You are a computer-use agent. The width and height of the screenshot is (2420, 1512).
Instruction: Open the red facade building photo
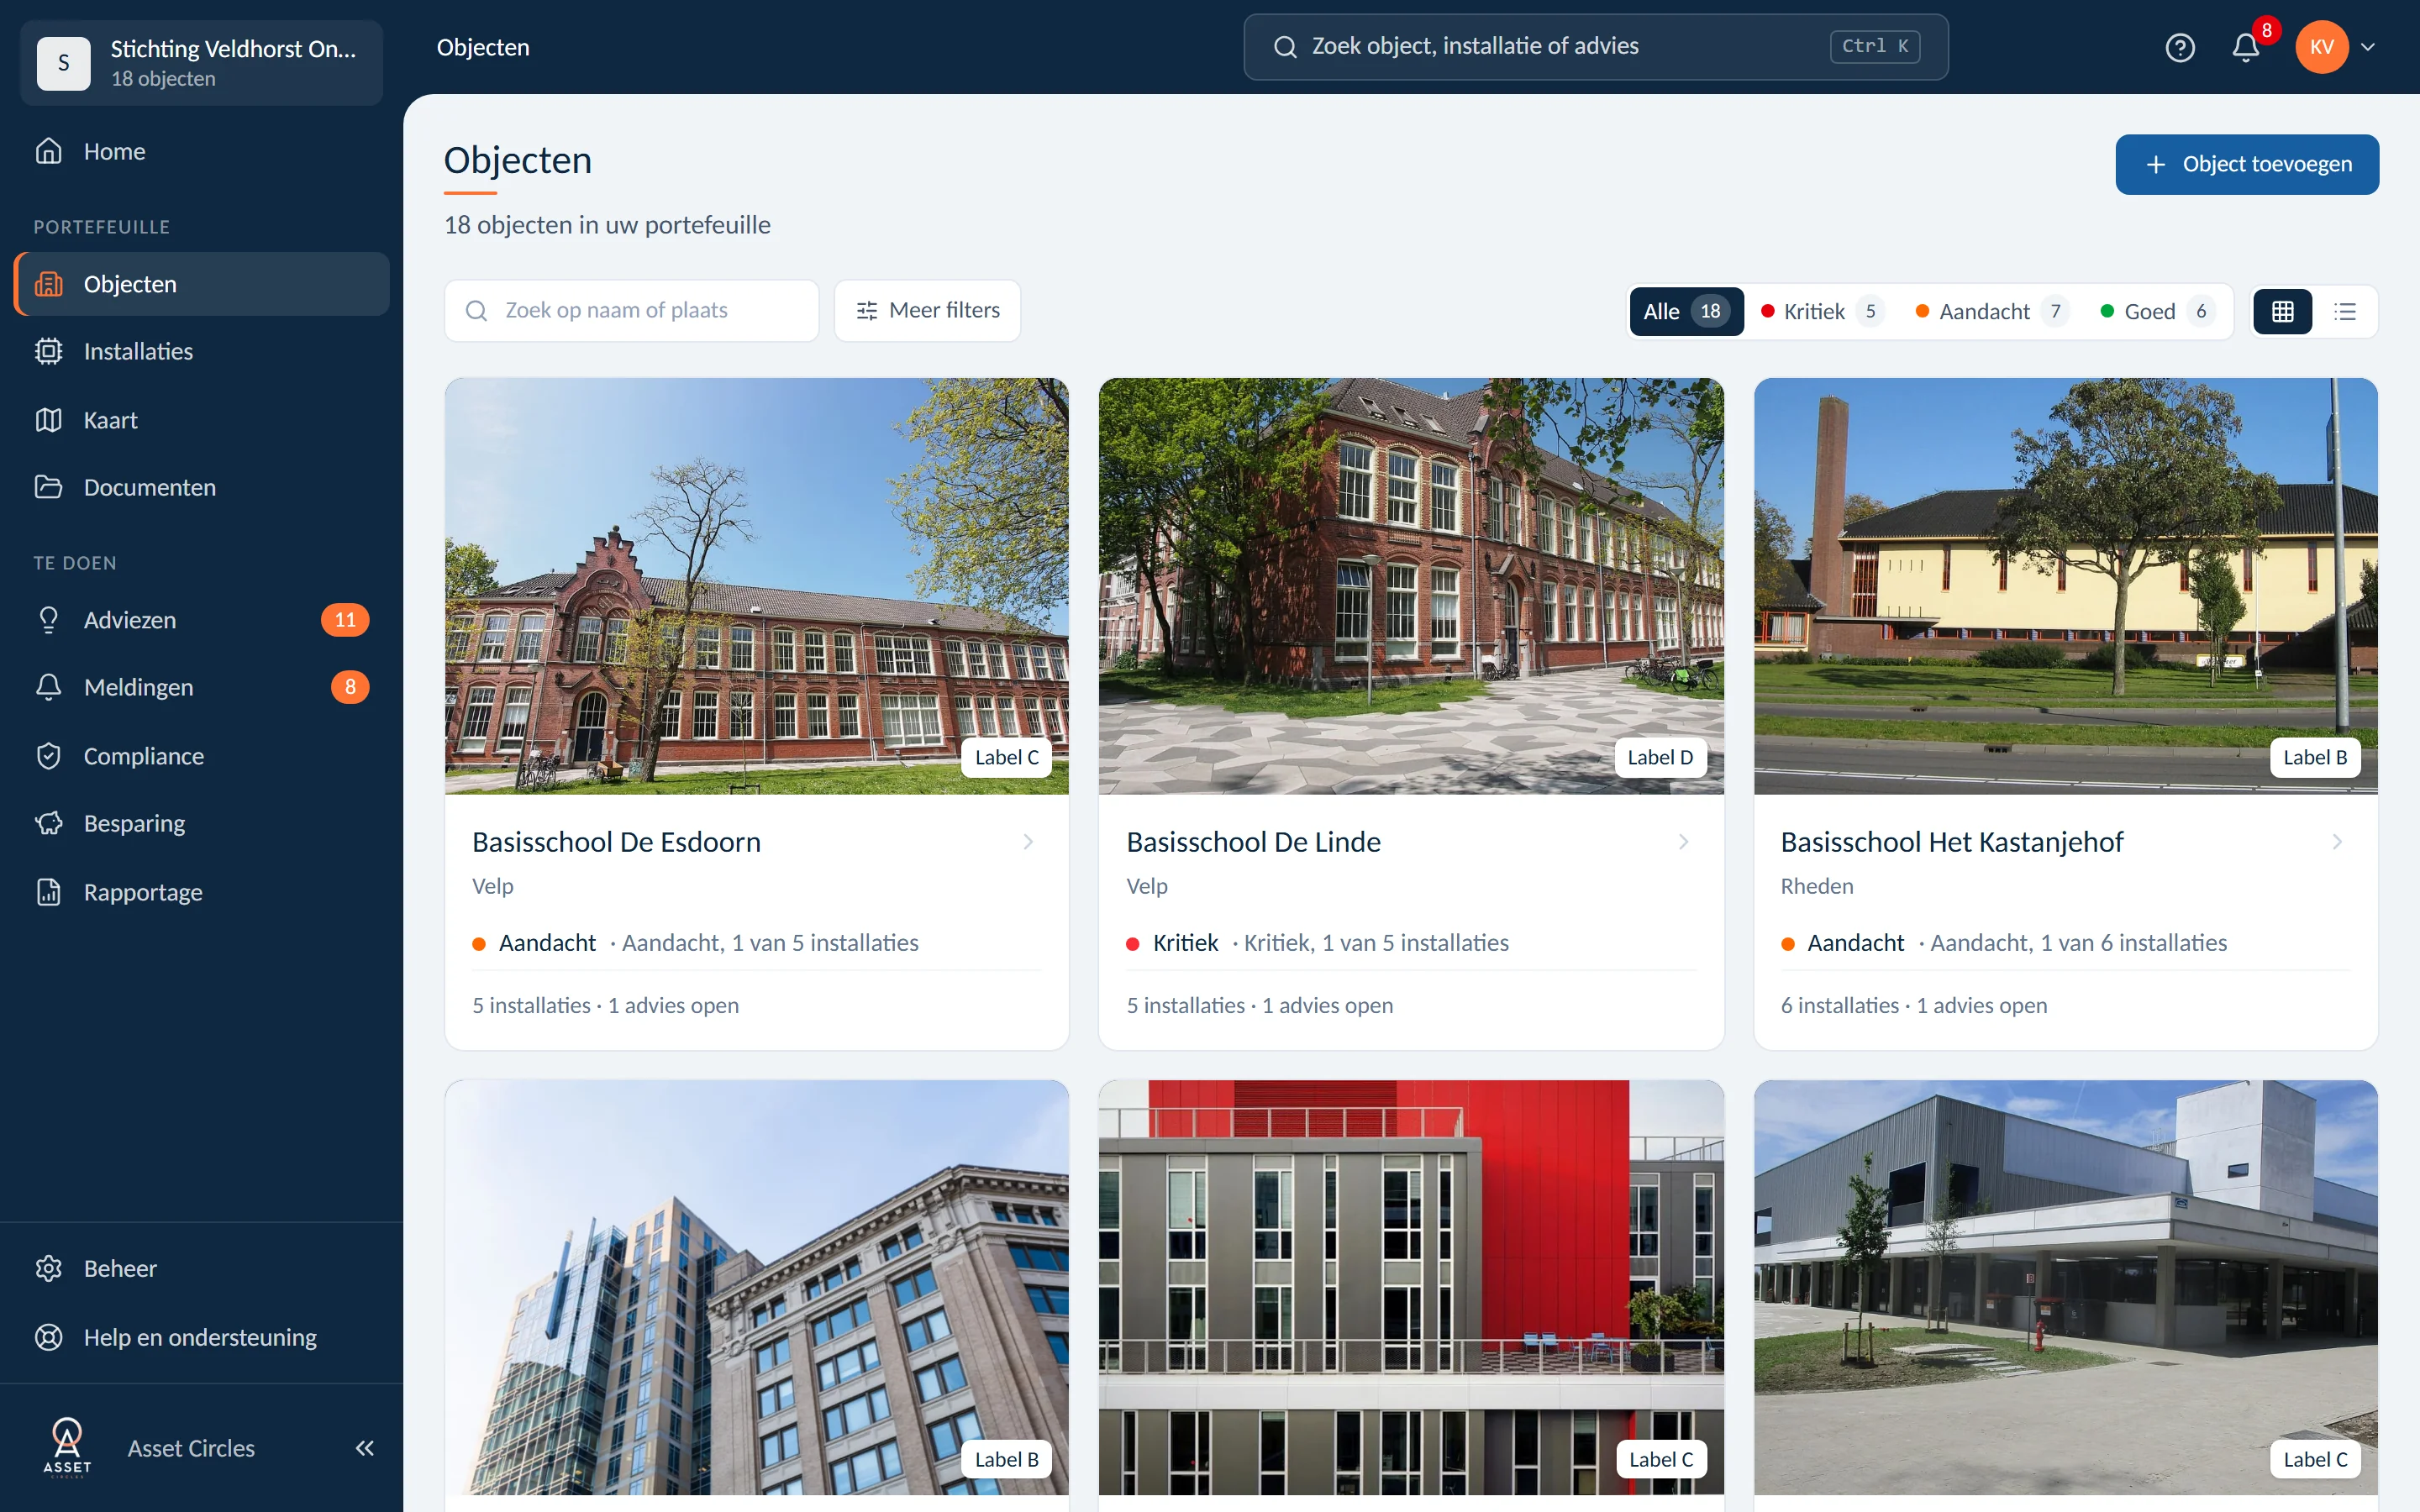point(1411,1287)
